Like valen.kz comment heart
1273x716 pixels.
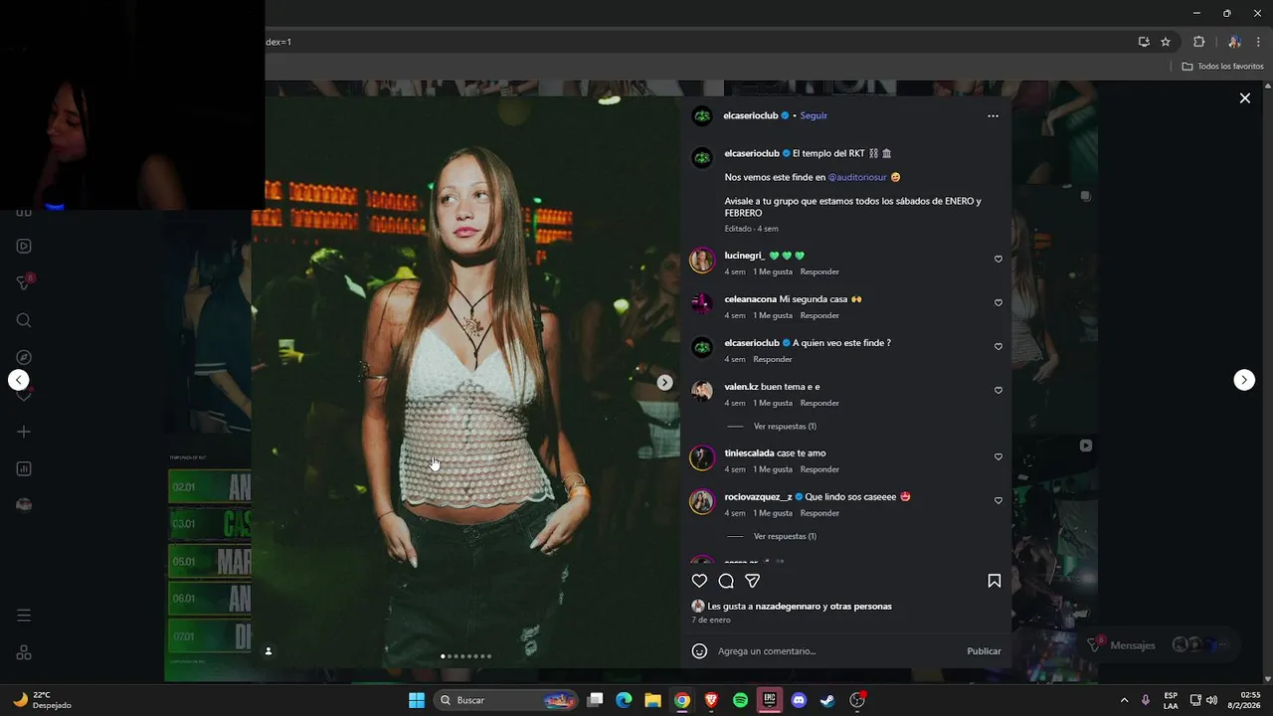click(999, 391)
